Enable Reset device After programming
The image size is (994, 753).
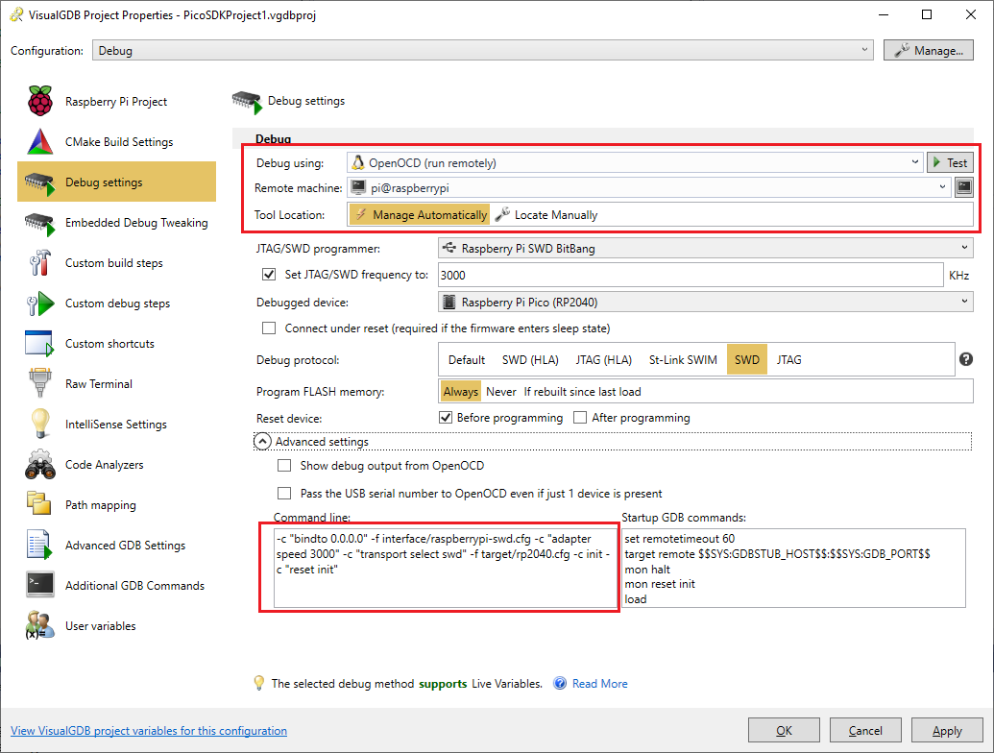click(x=579, y=418)
